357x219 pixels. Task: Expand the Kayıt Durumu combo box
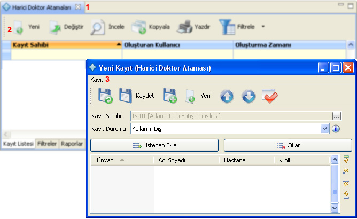click(x=324, y=129)
